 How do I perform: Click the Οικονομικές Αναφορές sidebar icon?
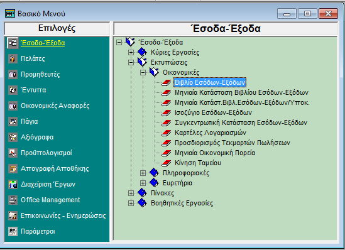coord(13,106)
